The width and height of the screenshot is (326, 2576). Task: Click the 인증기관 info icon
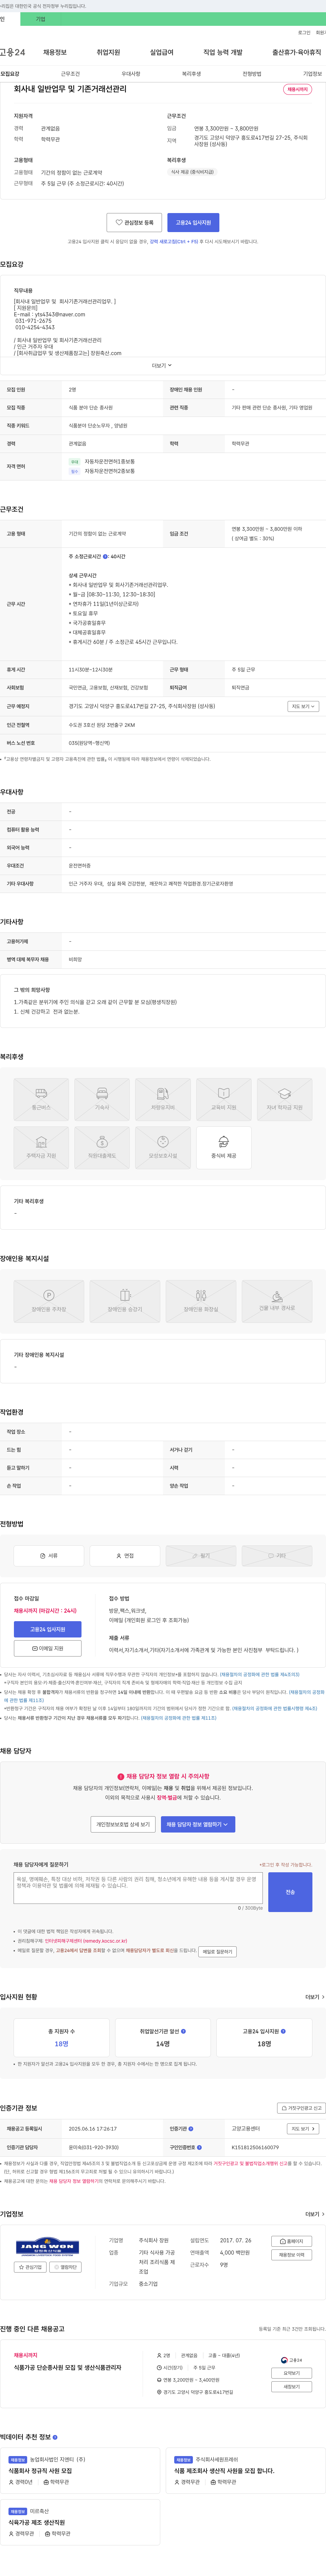coord(191,2129)
